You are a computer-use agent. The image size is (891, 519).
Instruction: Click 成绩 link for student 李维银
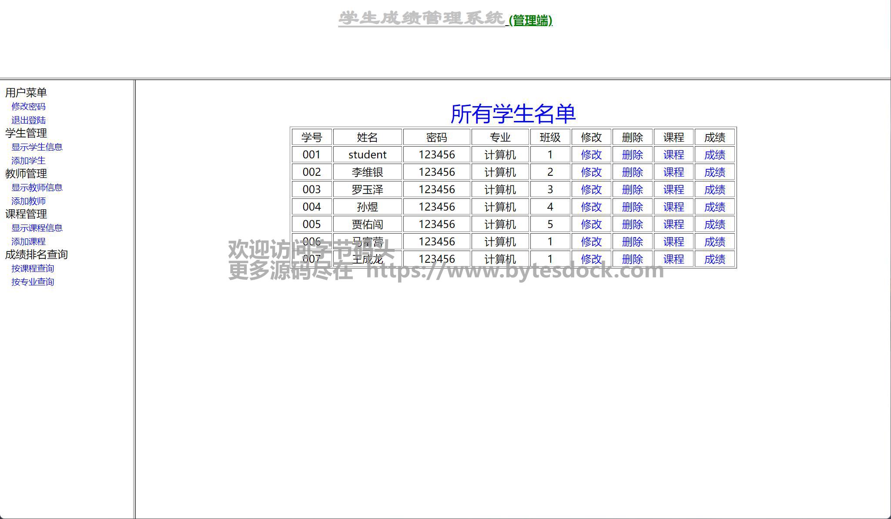[x=714, y=172]
